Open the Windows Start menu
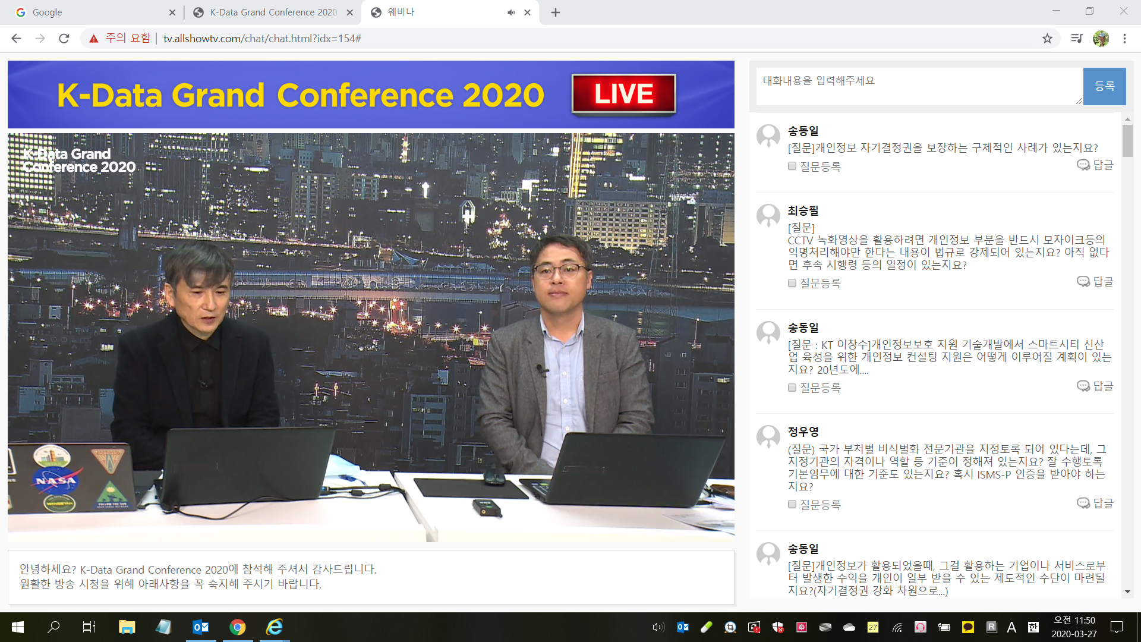 [18, 627]
